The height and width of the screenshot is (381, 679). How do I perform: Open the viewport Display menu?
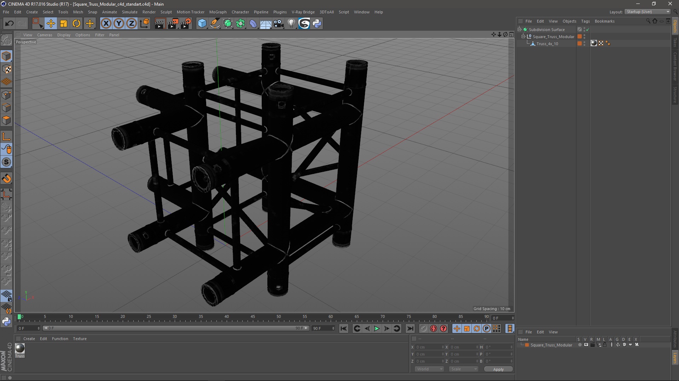[64, 35]
